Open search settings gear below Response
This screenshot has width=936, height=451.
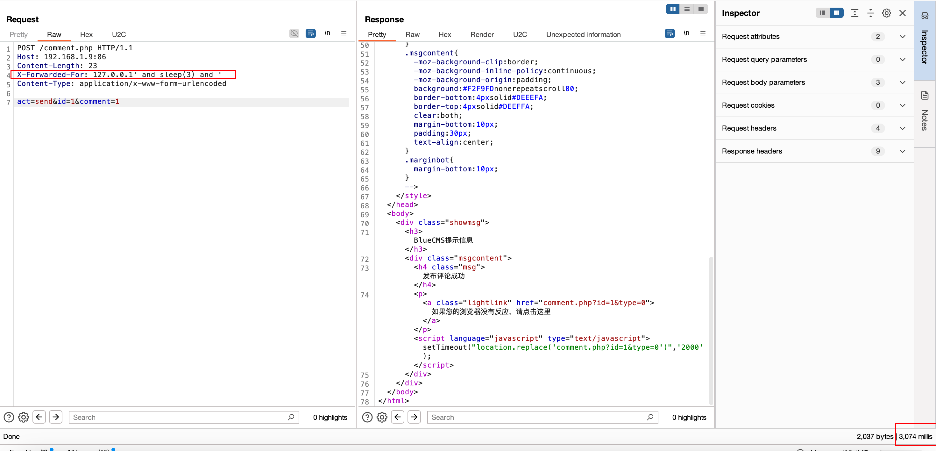(382, 417)
